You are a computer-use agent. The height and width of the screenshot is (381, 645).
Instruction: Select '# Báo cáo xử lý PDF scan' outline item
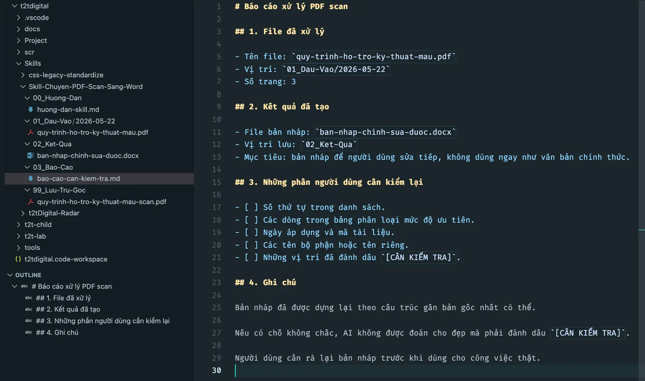72,286
